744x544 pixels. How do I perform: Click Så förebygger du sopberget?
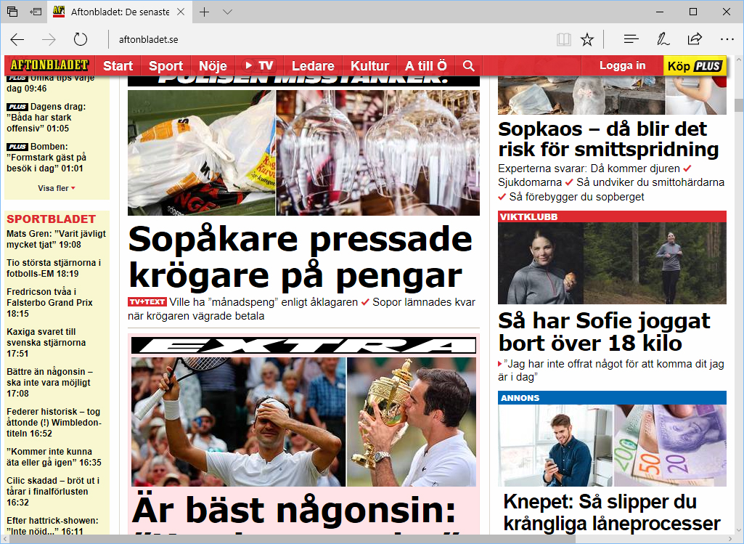pos(576,197)
